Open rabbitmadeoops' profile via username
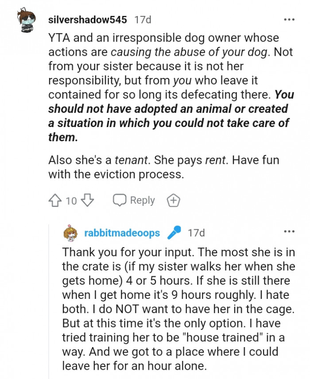The height and width of the screenshot is (379, 310). [x=123, y=232]
